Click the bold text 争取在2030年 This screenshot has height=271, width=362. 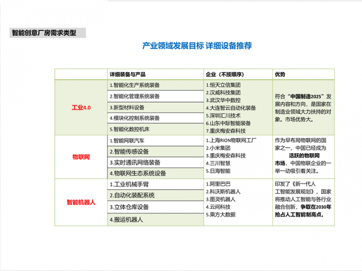click(x=316, y=207)
